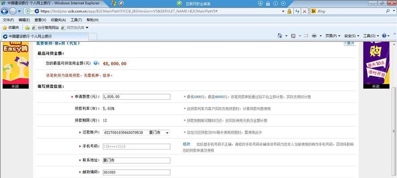
Task: Open the Home button dropdown arrow
Action: point(286,36)
